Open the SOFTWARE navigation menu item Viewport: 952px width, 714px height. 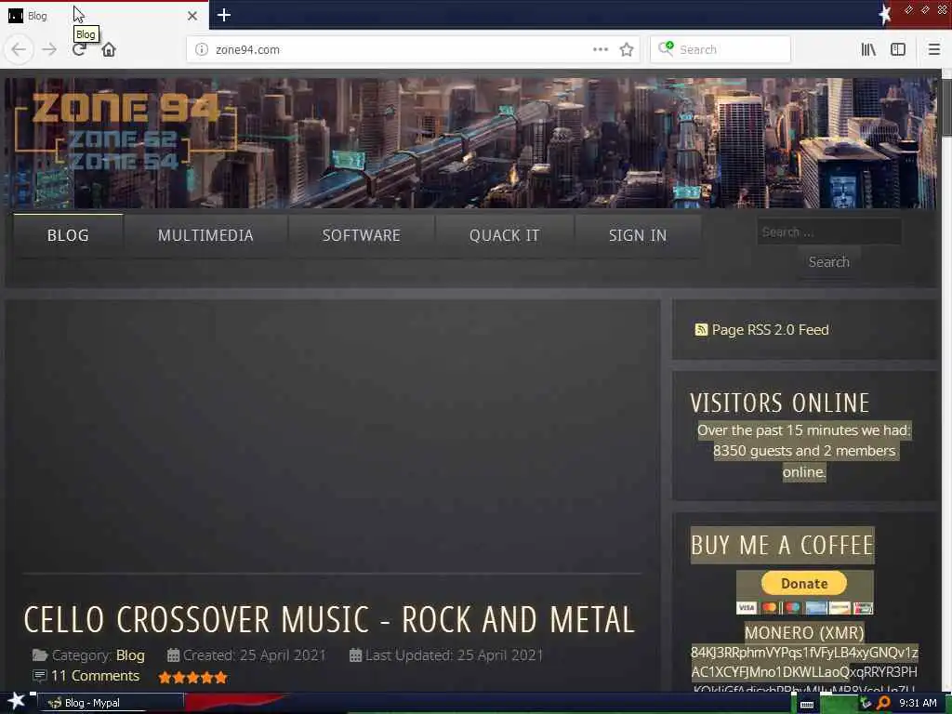point(362,235)
